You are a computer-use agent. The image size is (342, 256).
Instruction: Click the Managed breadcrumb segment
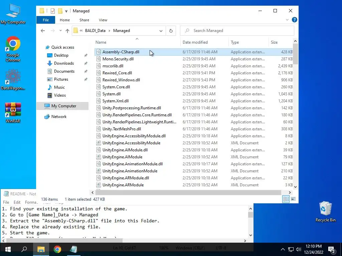(122, 31)
